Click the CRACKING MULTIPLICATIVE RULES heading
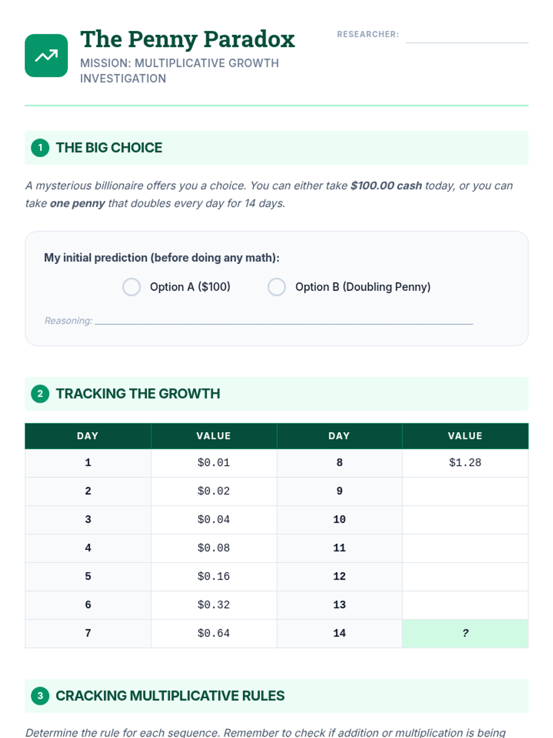The width and height of the screenshot is (553, 738). (170, 696)
